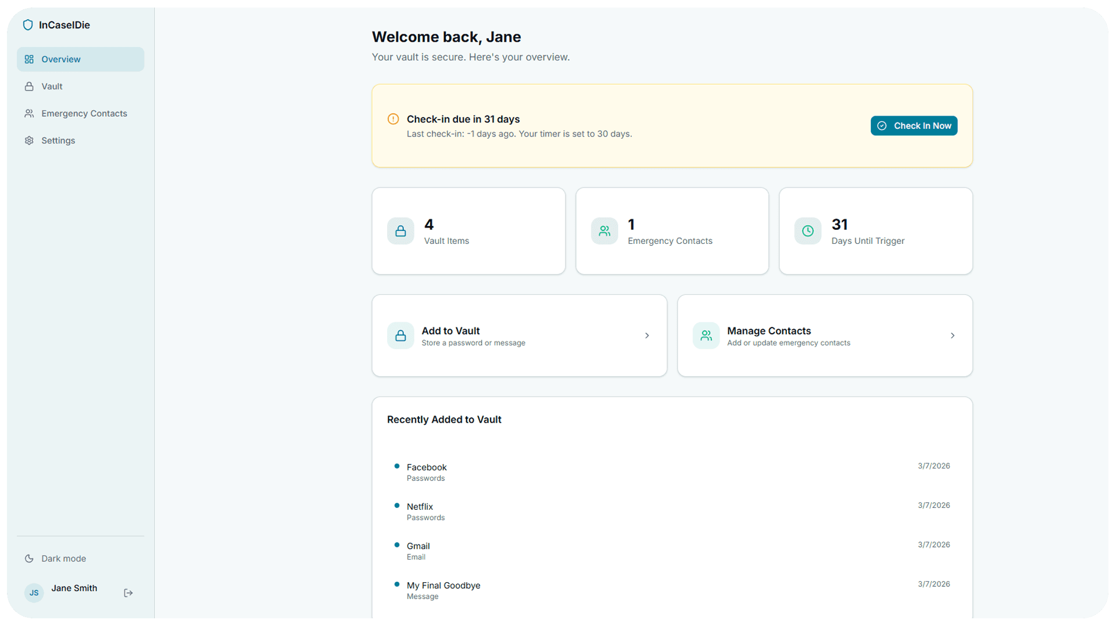Click the Add to Vault title
This screenshot has width=1116, height=627.
click(450, 331)
